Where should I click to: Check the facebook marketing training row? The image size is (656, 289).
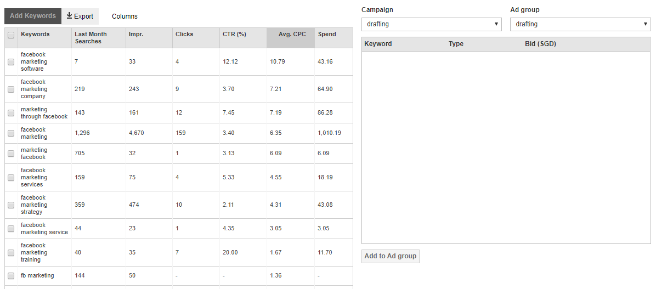pyautogui.click(x=11, y=253)
